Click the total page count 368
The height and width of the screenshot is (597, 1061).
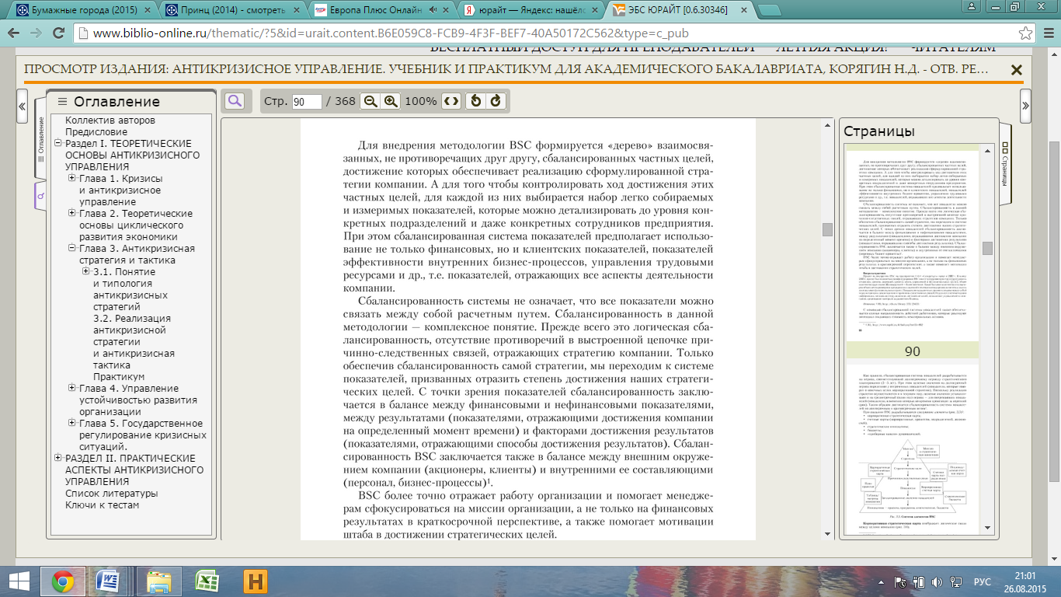346,102
